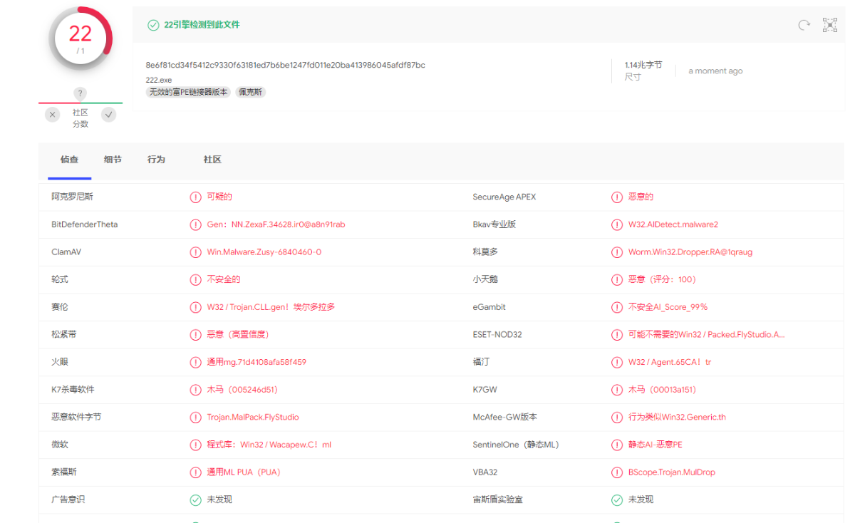Click the alert icon for the SentinelOne result
This screenshot has height=523, width=855.
[617, 445]
